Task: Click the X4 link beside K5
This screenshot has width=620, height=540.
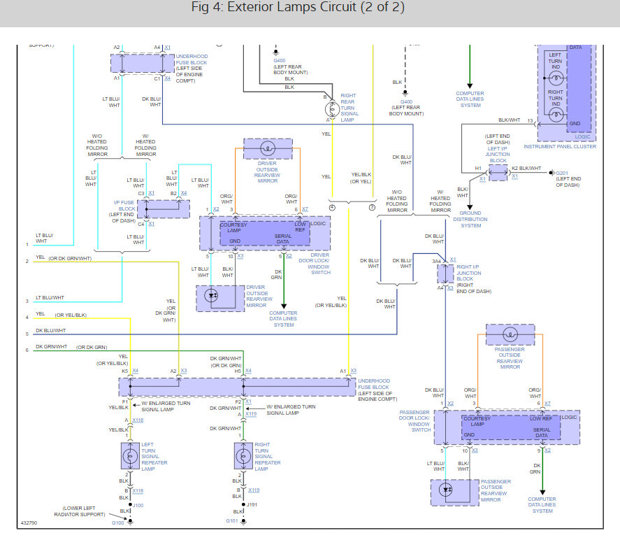Action: [135, 371]
